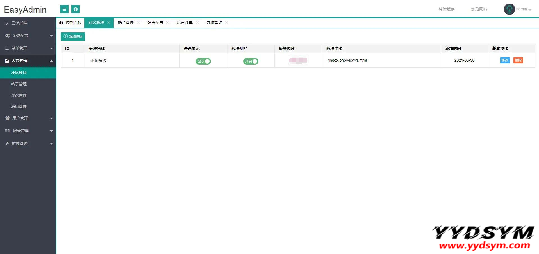Screen dimensions: 539x254
Task: Toggle the 是否显示 switch for 闲聊杂谈
Action: pos(203,61)
